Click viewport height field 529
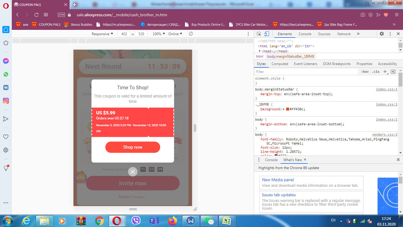Screen dimensions: 403x227 [x=141, y=34]
